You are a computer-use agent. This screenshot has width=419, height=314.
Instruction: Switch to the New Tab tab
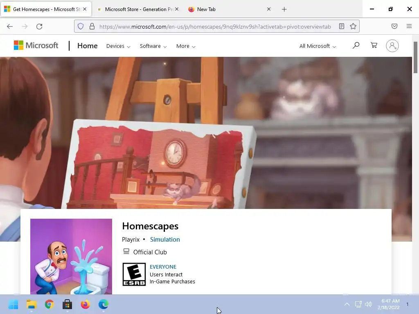tap(230, 9)
